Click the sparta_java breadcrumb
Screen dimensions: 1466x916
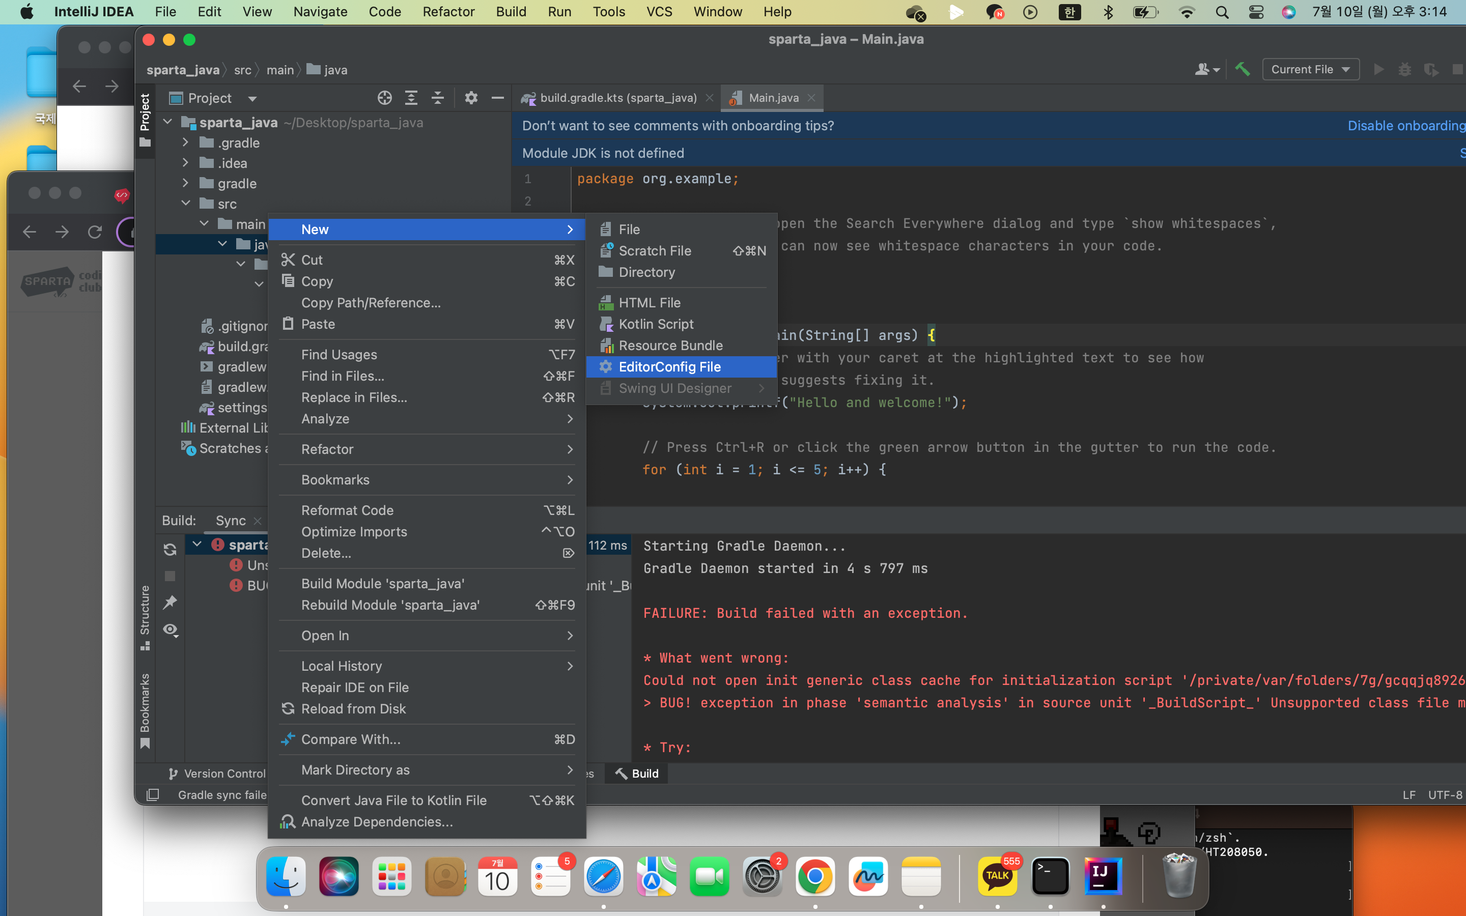(x=183, y=70)
